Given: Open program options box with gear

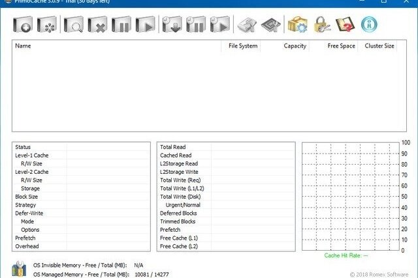Looking at the screenshot, I should click(x=298, y=25).
